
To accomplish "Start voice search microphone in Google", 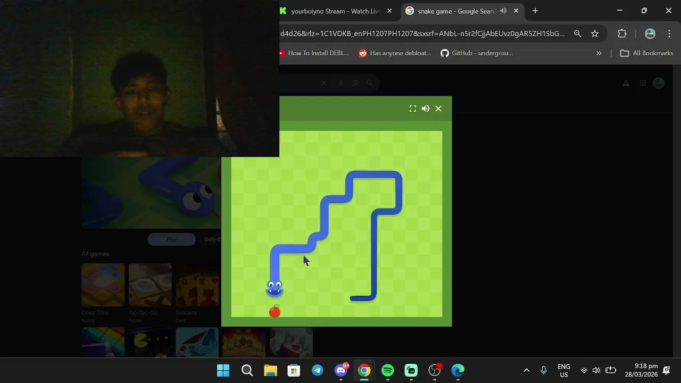I will point(341,83).
